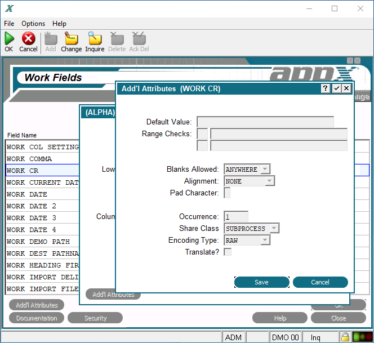Select the WORK CURRENT DAT row
374x343 pixels.
[42, 182]
